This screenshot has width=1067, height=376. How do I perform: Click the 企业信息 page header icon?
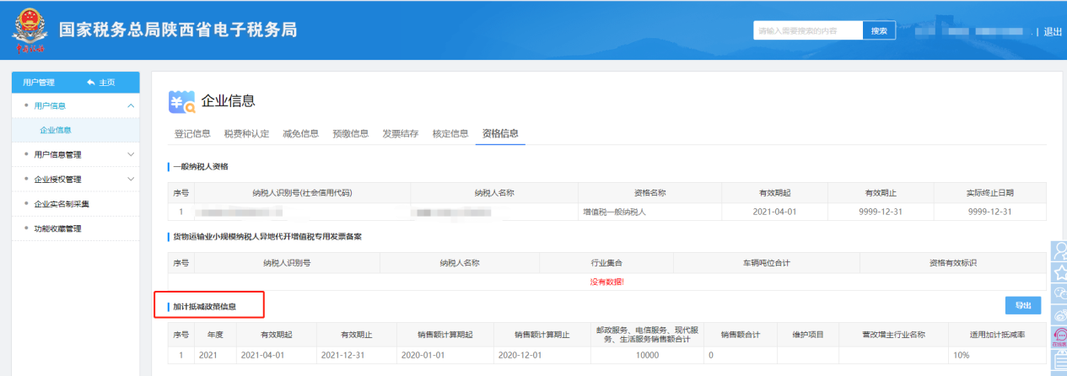pos(181,102)
